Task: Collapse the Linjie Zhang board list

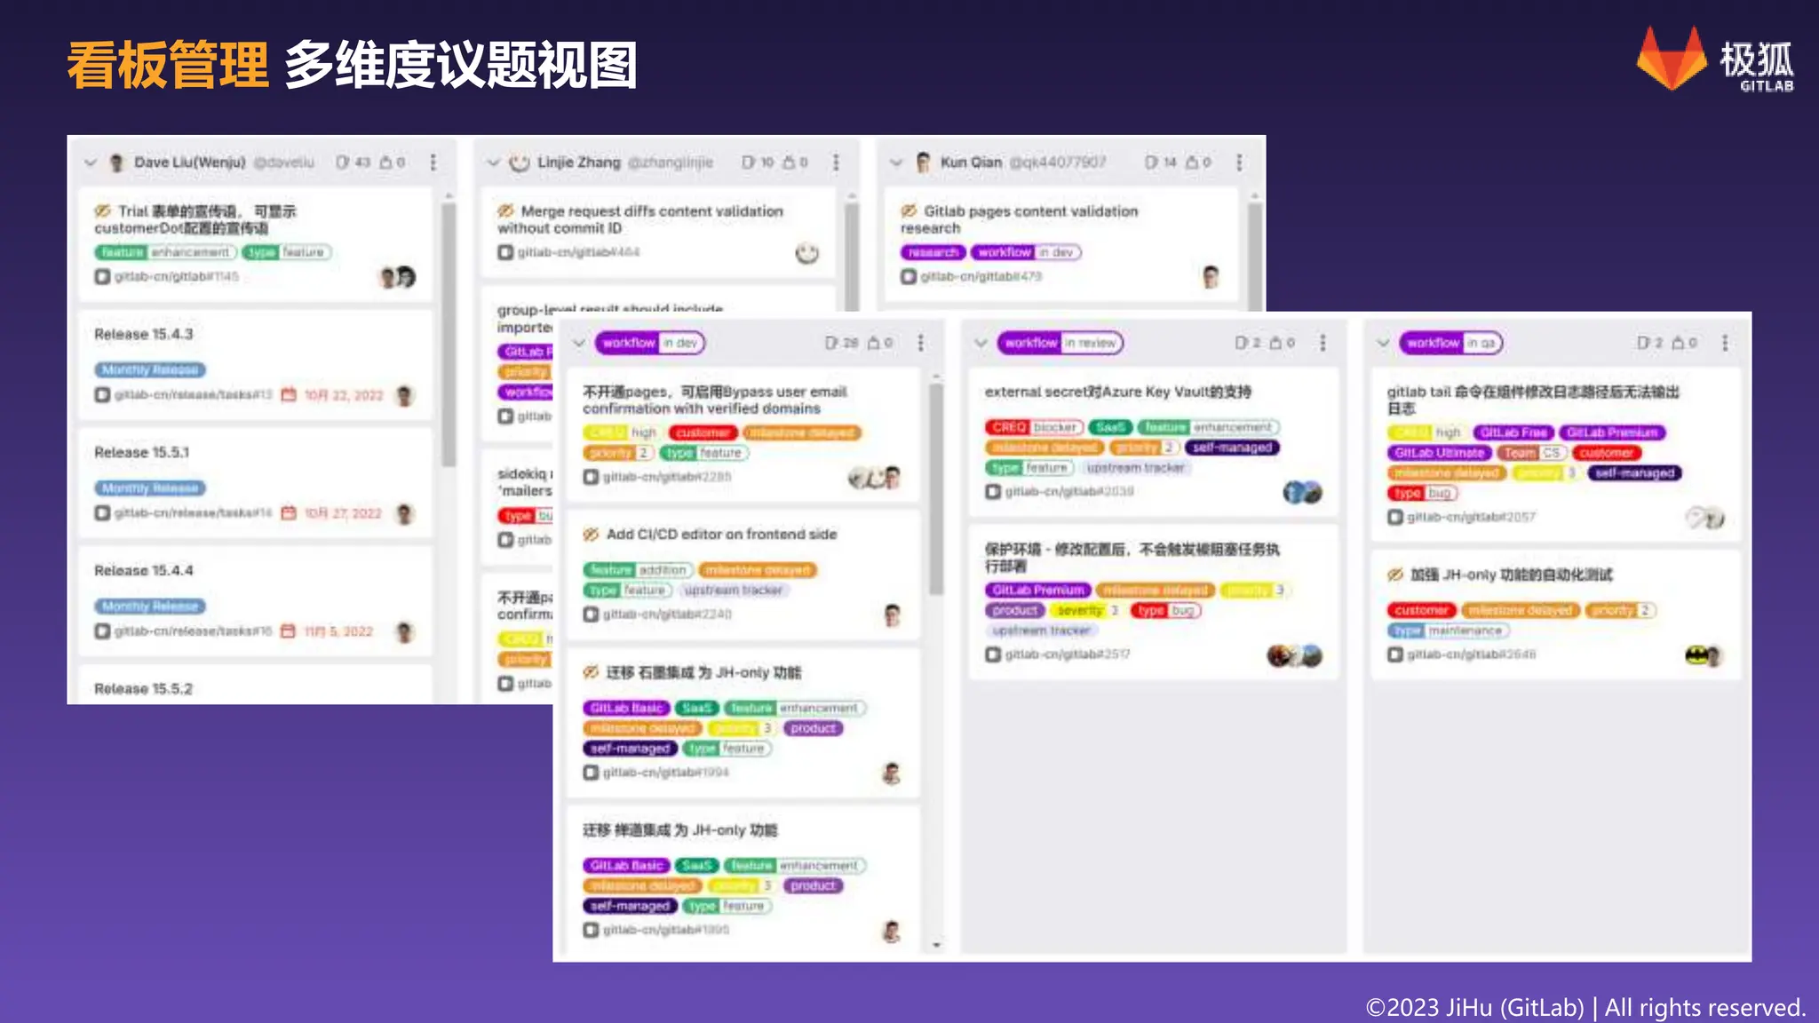Action: (493, 163)
